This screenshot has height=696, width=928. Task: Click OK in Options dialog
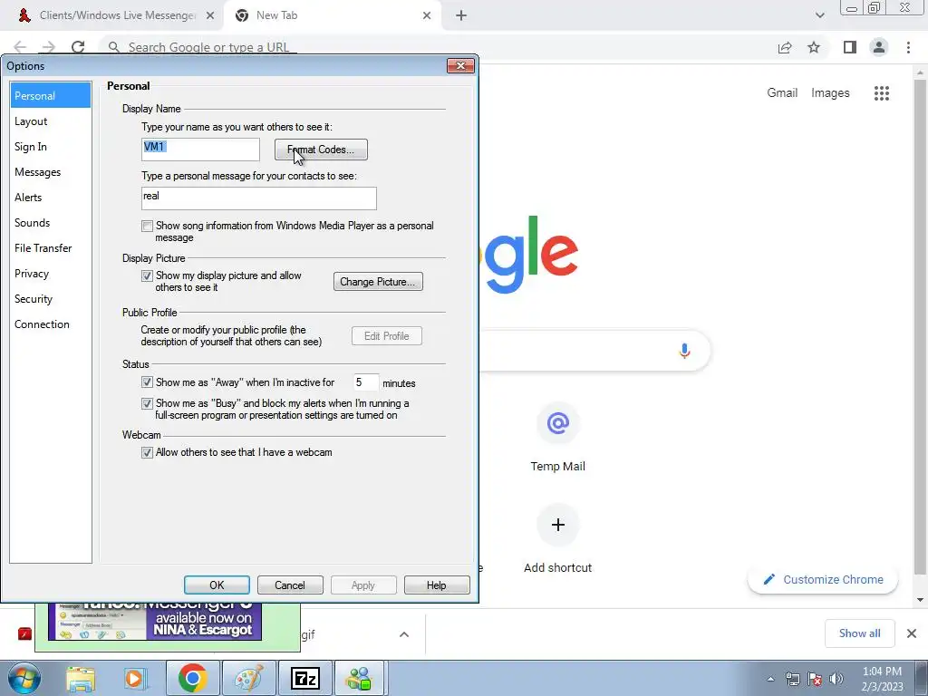point(217,585)
